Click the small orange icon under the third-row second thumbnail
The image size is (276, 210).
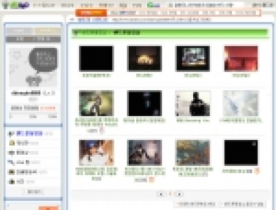[x=152, y=180]
